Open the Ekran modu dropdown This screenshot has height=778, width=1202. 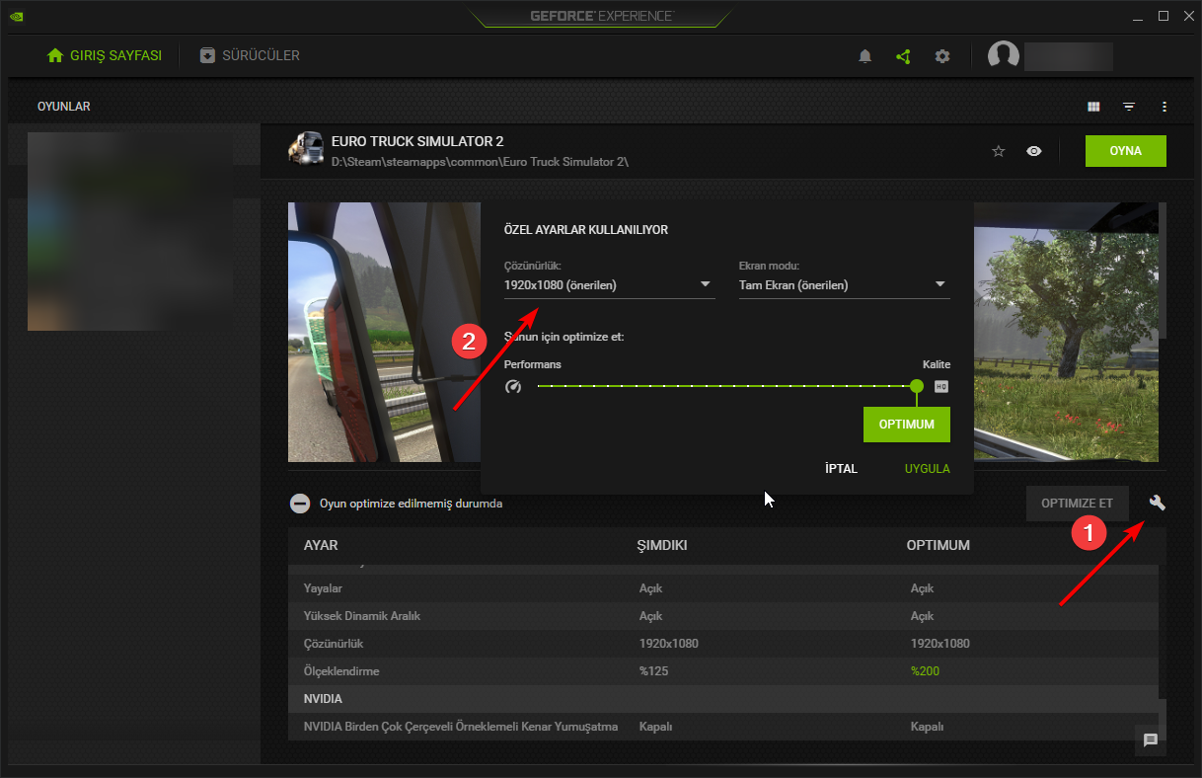[844, 285]
